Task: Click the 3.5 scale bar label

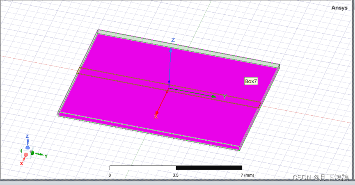Action: (x=176, y=175)
